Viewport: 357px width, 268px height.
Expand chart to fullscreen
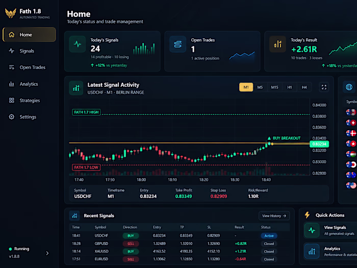[x=324, y=87]
